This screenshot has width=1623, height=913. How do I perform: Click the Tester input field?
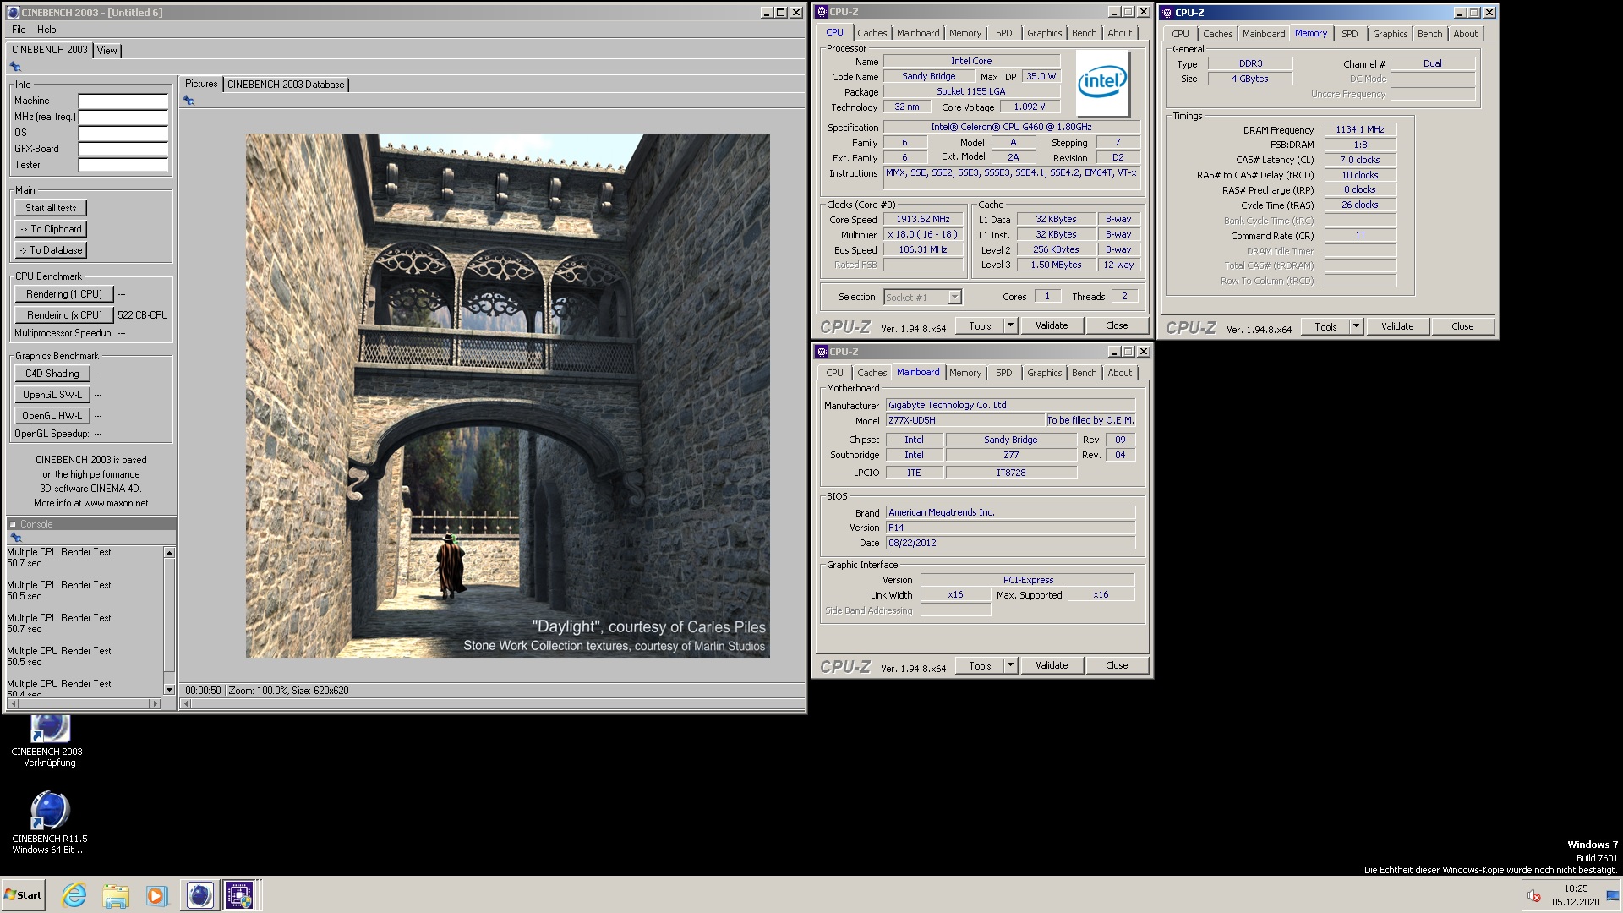pos(123,165)
